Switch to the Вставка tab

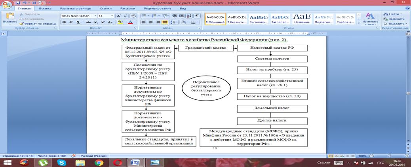click(45, 8)
